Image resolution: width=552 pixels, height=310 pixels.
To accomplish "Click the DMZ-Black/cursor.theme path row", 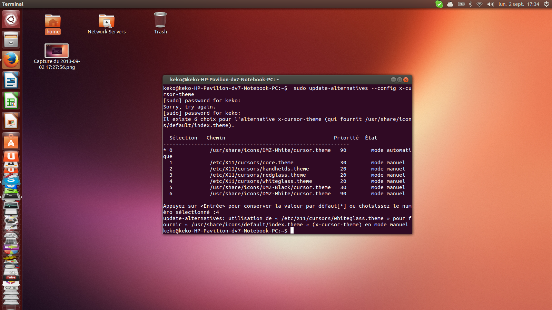I will tap(270, 187).
